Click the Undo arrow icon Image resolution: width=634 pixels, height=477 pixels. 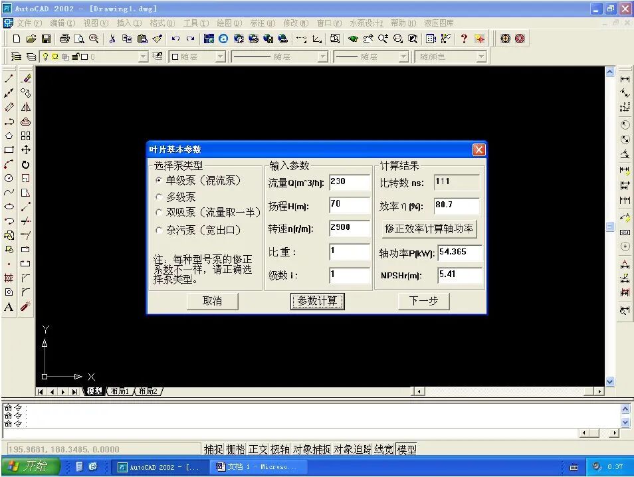pos(175,39)
